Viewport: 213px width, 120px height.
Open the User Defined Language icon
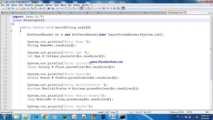[x=85, y=8]
